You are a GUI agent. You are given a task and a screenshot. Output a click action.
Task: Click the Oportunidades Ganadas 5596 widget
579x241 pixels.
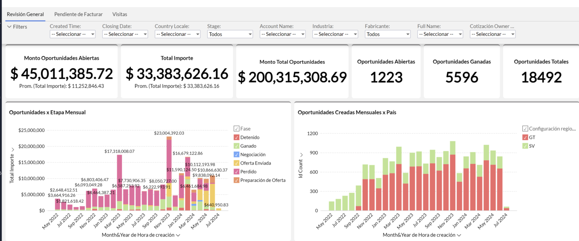click(462, 72)
